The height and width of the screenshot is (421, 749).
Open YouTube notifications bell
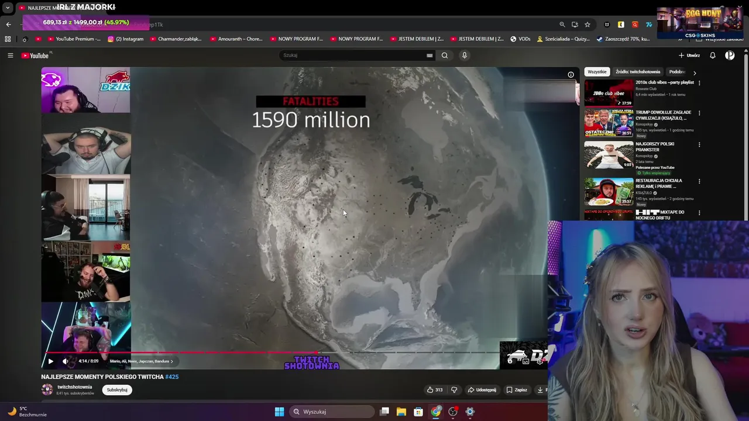click(x=713, y=56)
